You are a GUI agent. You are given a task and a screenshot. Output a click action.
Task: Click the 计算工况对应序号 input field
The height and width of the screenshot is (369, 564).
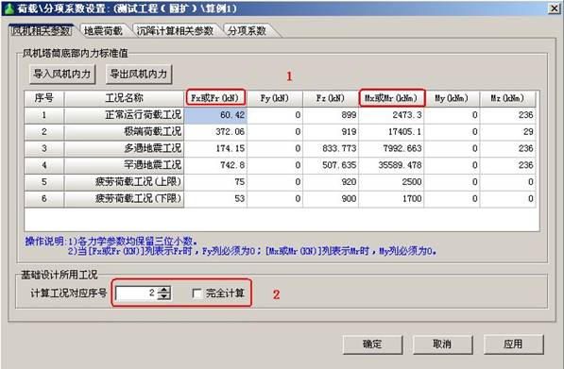tap(137, 294)
